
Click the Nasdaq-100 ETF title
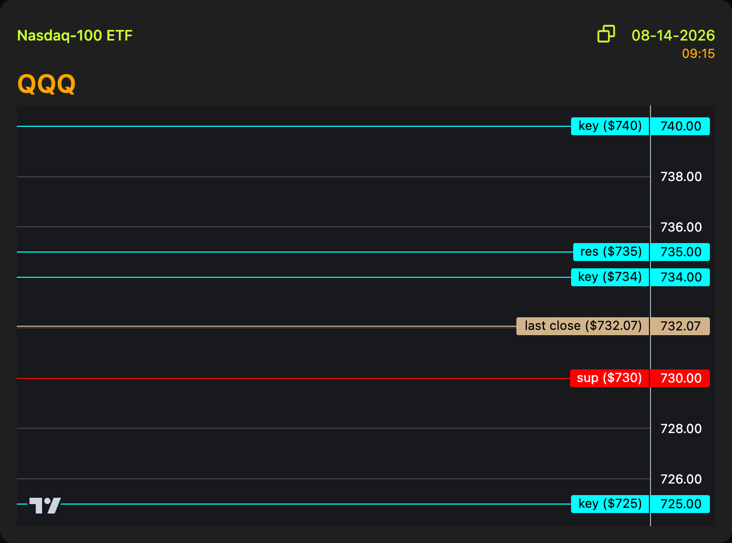[75, 36]
